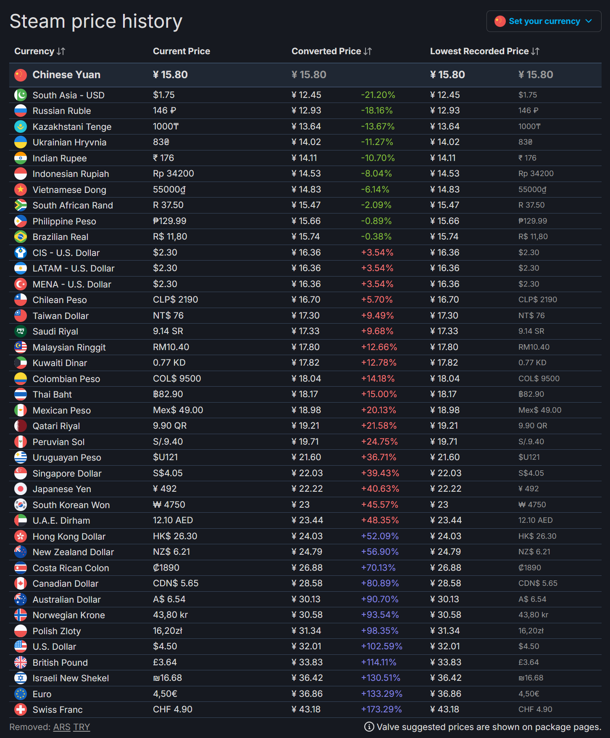
Task: Click the ₹ 176 current price
Action: point(163,158)
